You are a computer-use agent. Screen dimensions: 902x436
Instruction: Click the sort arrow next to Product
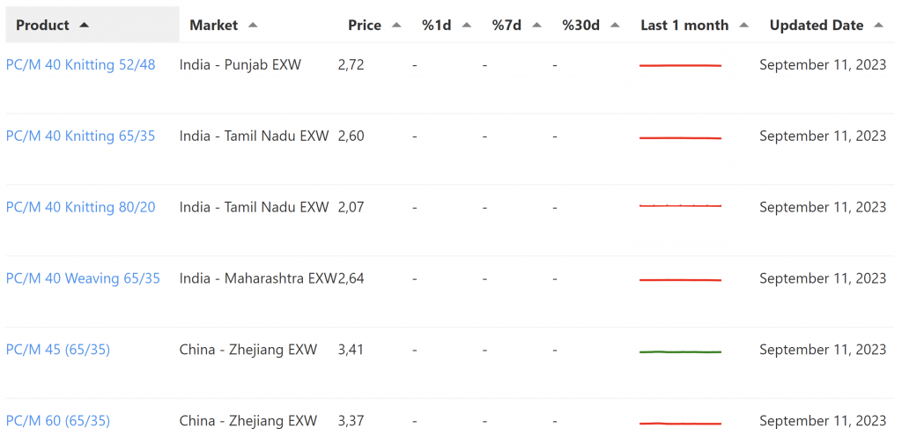pyautogui.click(x=85, y=26)
